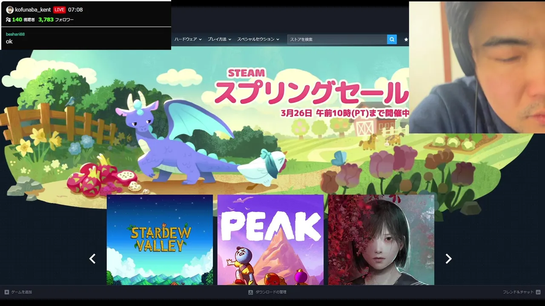Image resolution: width=545 pixels, height=306 pixels.
Task: Open the PEAK game tile
Action: click(x=270, y=240)
